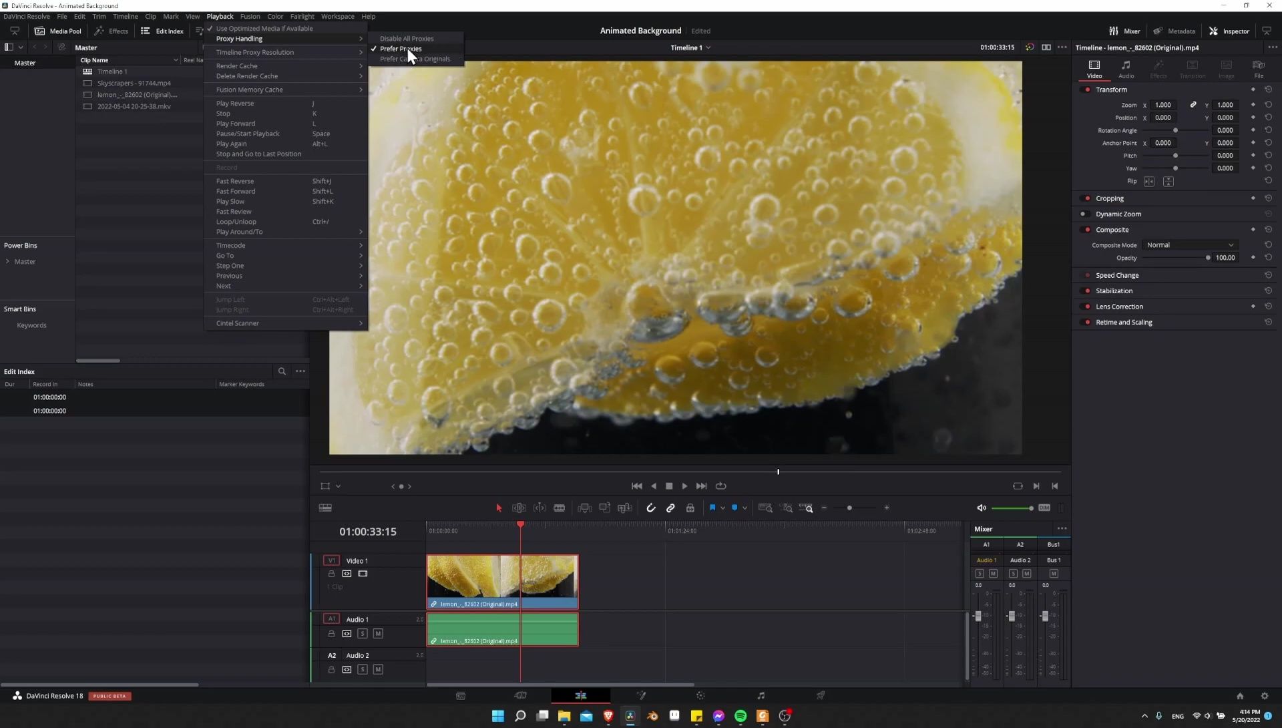
Task: Reset Transform section with reset icon
Action: pos(1268,89)
